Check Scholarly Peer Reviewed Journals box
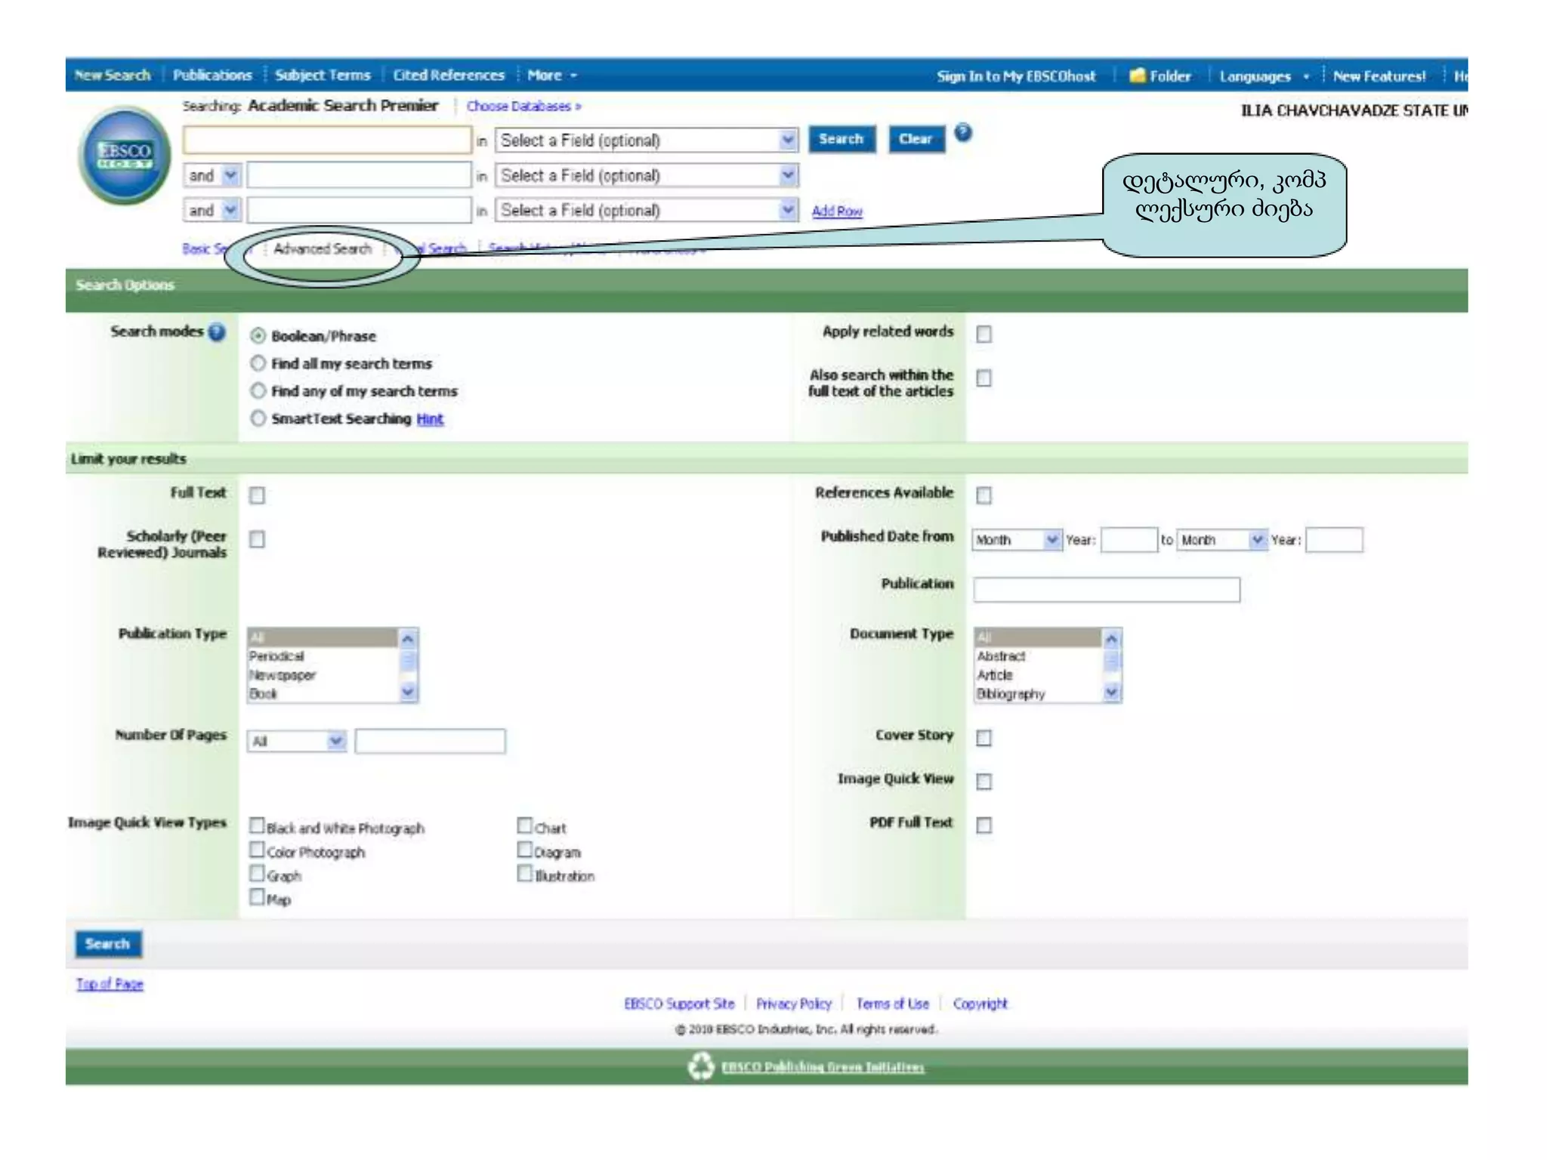Viewport: 1547px width, 1160px height. pos(258,539)
